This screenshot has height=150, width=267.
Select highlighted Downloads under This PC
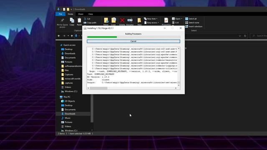(70, 114)
